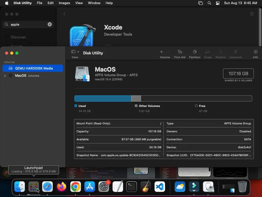Launch Google Chrome from the Dock
This screenshot has height=197, width=262.
click(x=75, y=187)
